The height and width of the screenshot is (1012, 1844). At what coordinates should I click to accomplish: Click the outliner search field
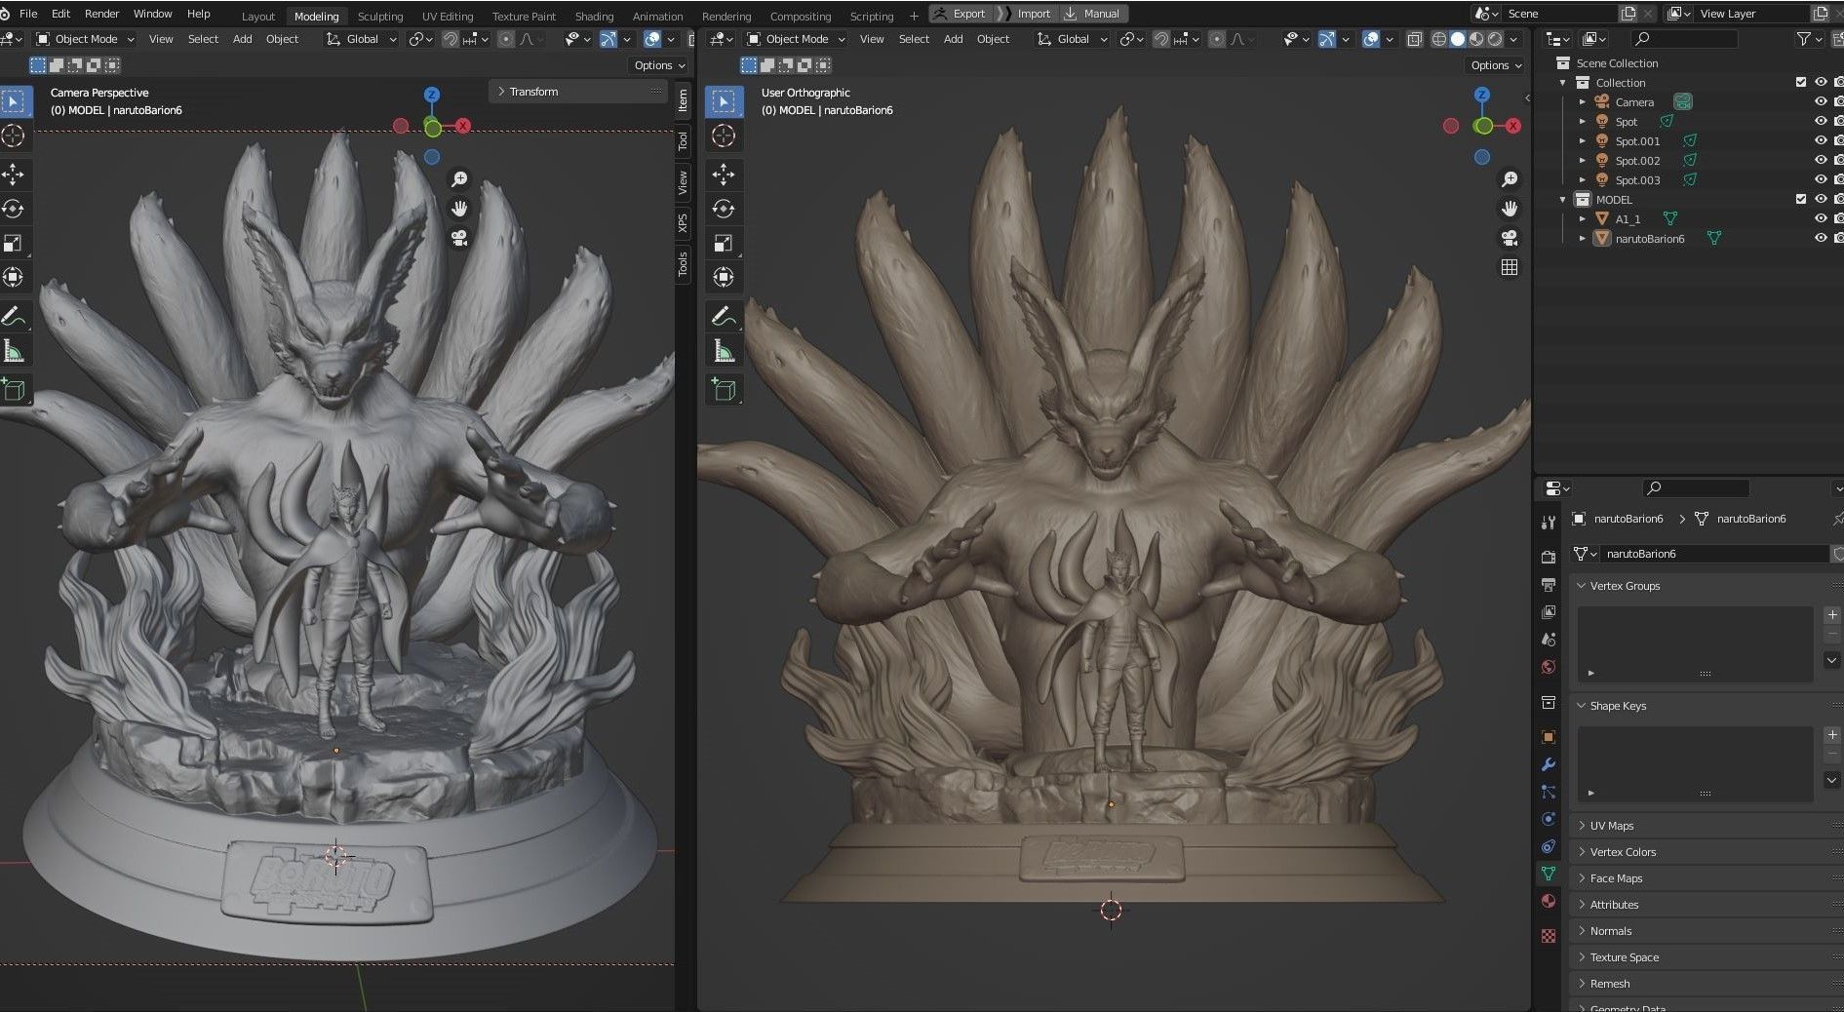[1685, 39]
